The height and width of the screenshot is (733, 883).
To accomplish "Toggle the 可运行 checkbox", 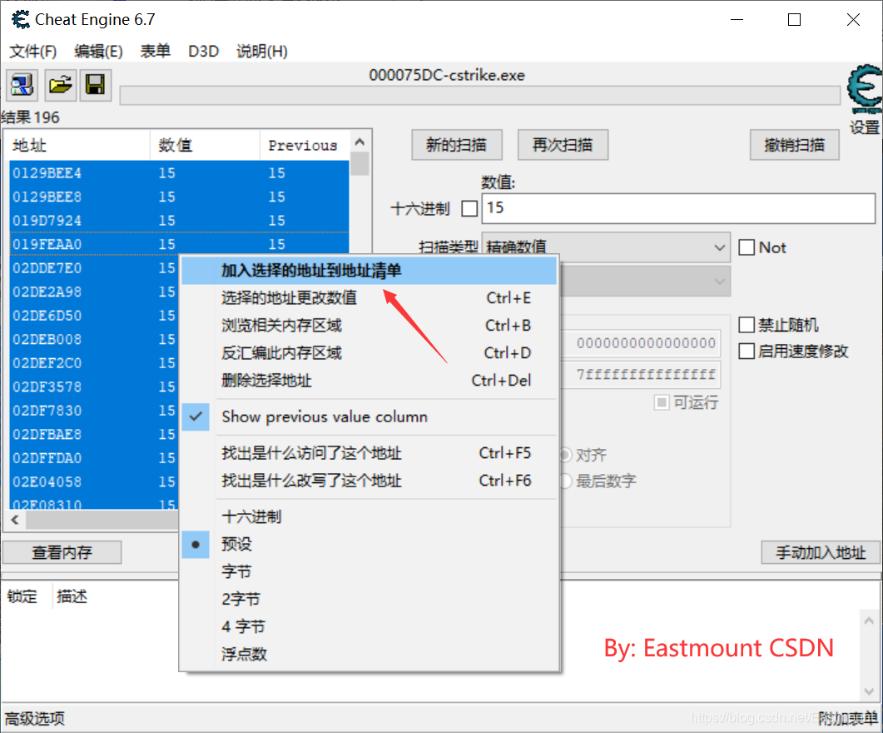I will tap(662, 402).
